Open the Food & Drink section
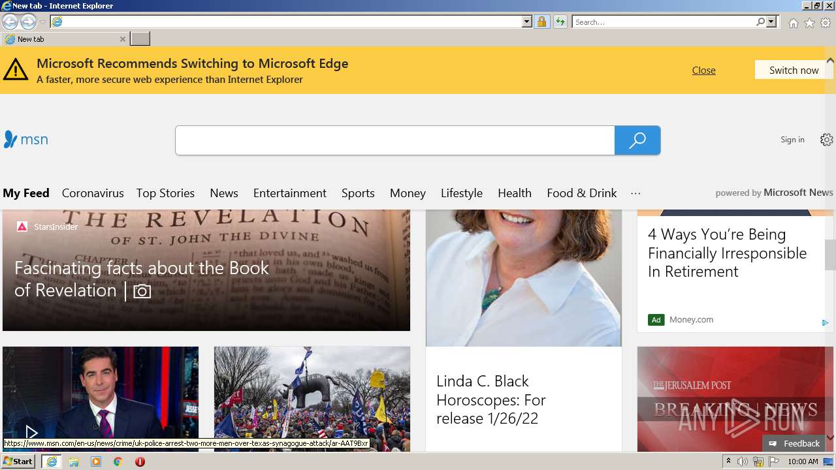This screenshot has width=836, height=470. point(582,193)
